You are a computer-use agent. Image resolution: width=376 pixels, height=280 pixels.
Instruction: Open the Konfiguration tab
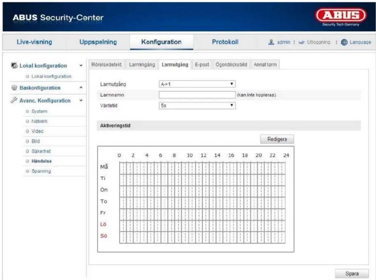click(161, 42)
